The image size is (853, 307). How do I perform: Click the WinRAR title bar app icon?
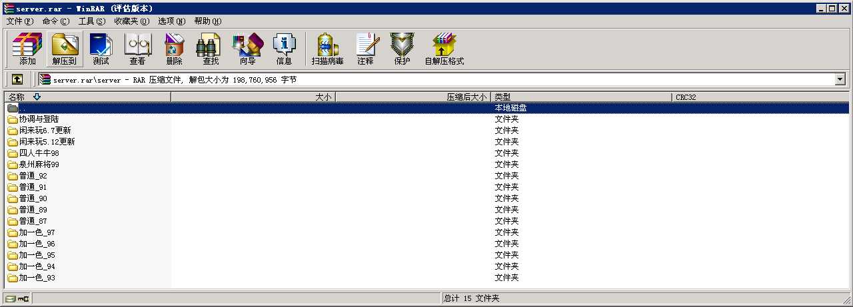[x=8, y=8]
